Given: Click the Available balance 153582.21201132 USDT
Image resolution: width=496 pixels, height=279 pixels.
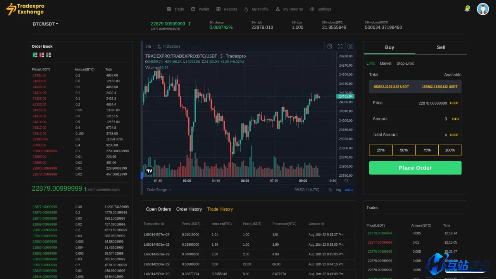Looking at the screenshot, I should coord(439,87).
